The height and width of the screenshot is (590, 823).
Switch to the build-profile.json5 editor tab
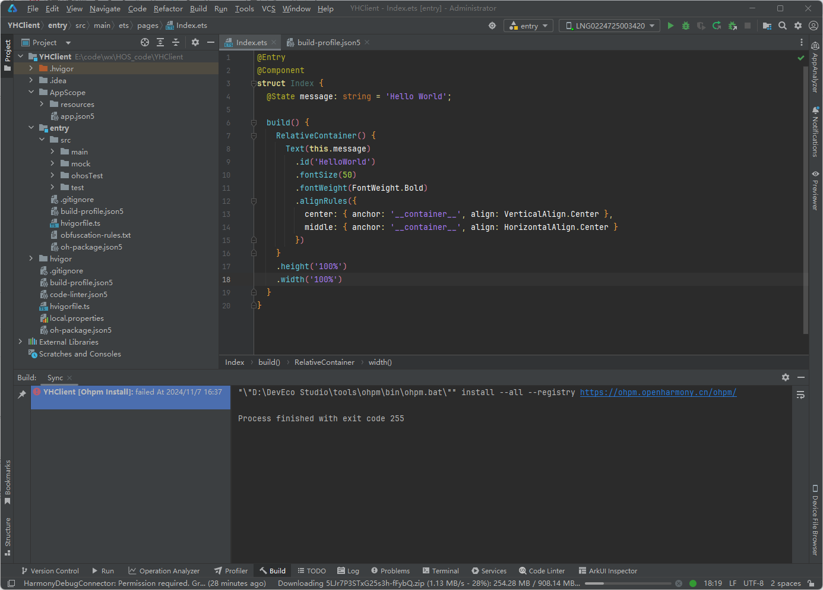tap(328, 42)
